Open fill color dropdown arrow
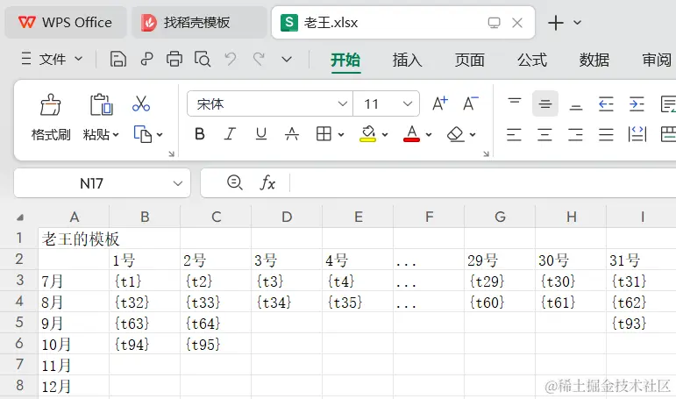Viewport: 676px width, 399px height. tap(385, 134)
